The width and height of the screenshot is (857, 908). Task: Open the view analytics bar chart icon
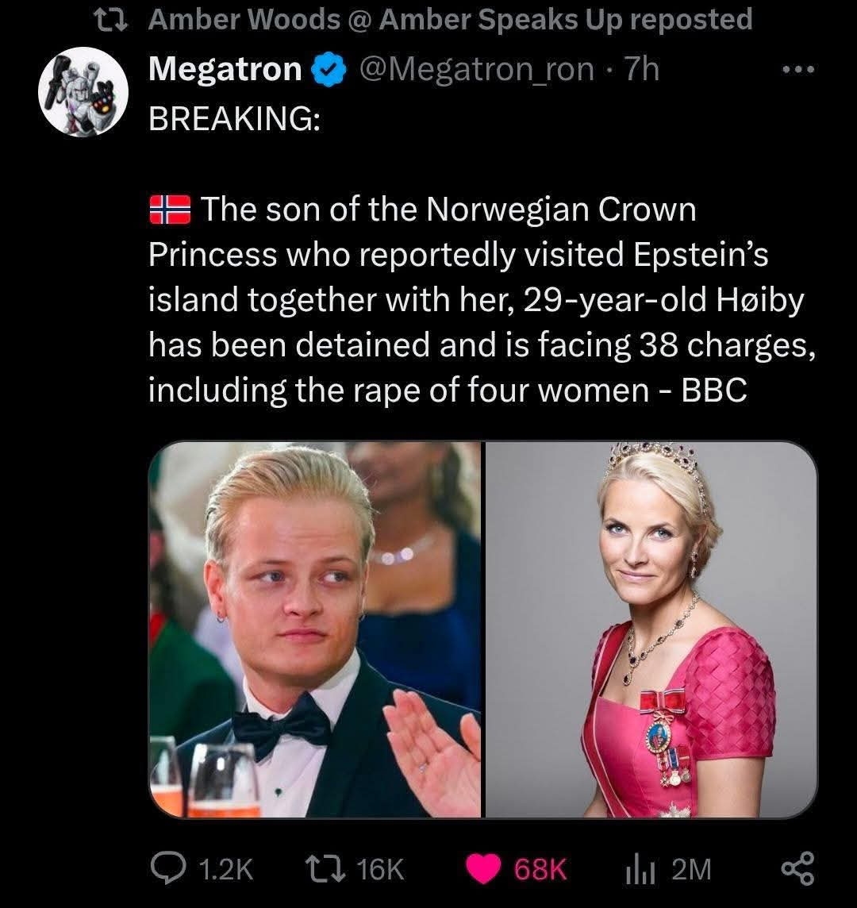point(645,870)
